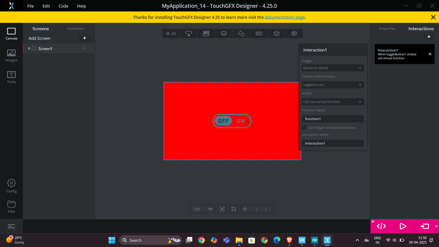Open the Action dropdown
The width and height of the screenshot is (439, 247).
[x=333, y=102]
